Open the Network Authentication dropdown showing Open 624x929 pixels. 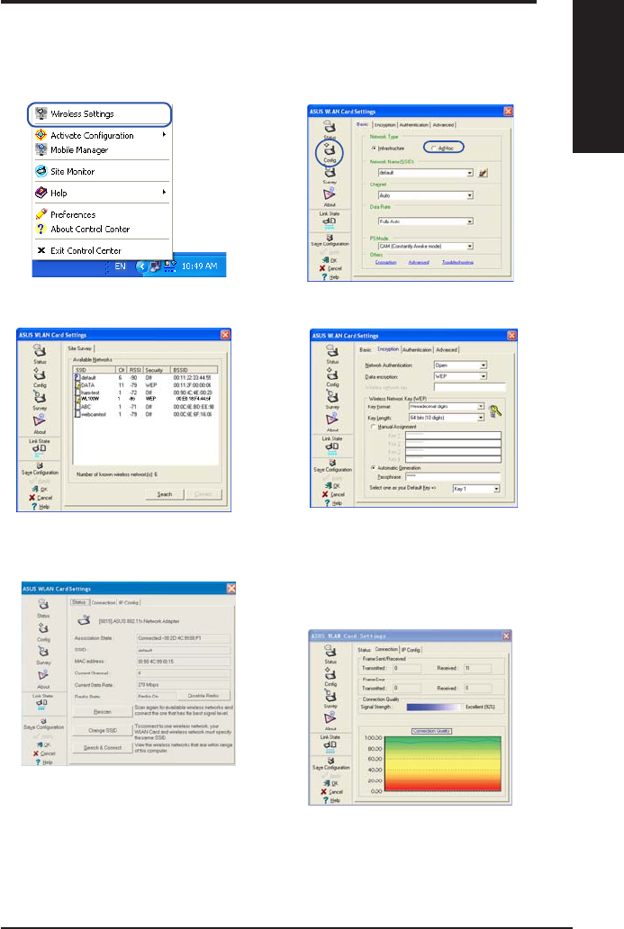tap(460, 365)
